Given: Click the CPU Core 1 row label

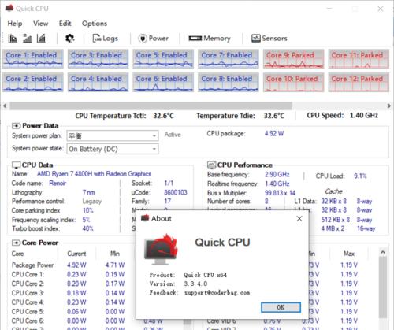Looking at the screenshot, I should coord(28,274).
